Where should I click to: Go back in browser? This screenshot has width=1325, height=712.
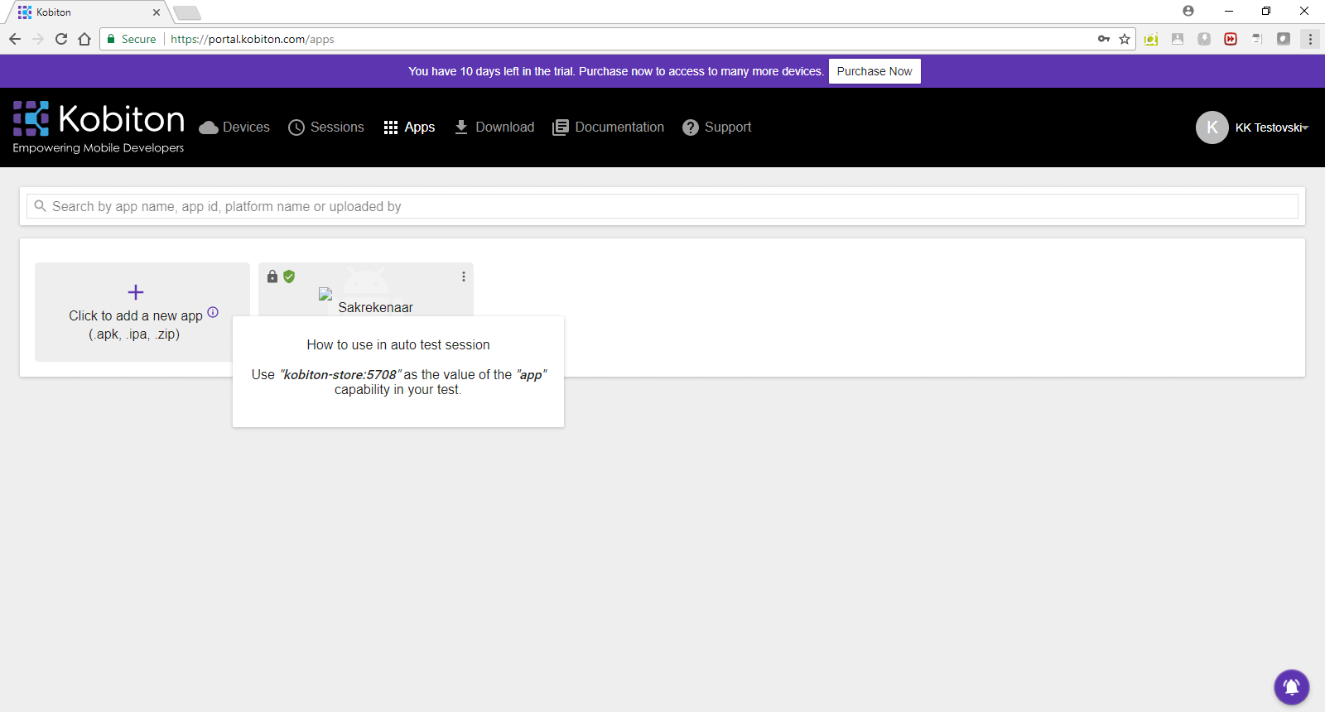tap(15, 39)
